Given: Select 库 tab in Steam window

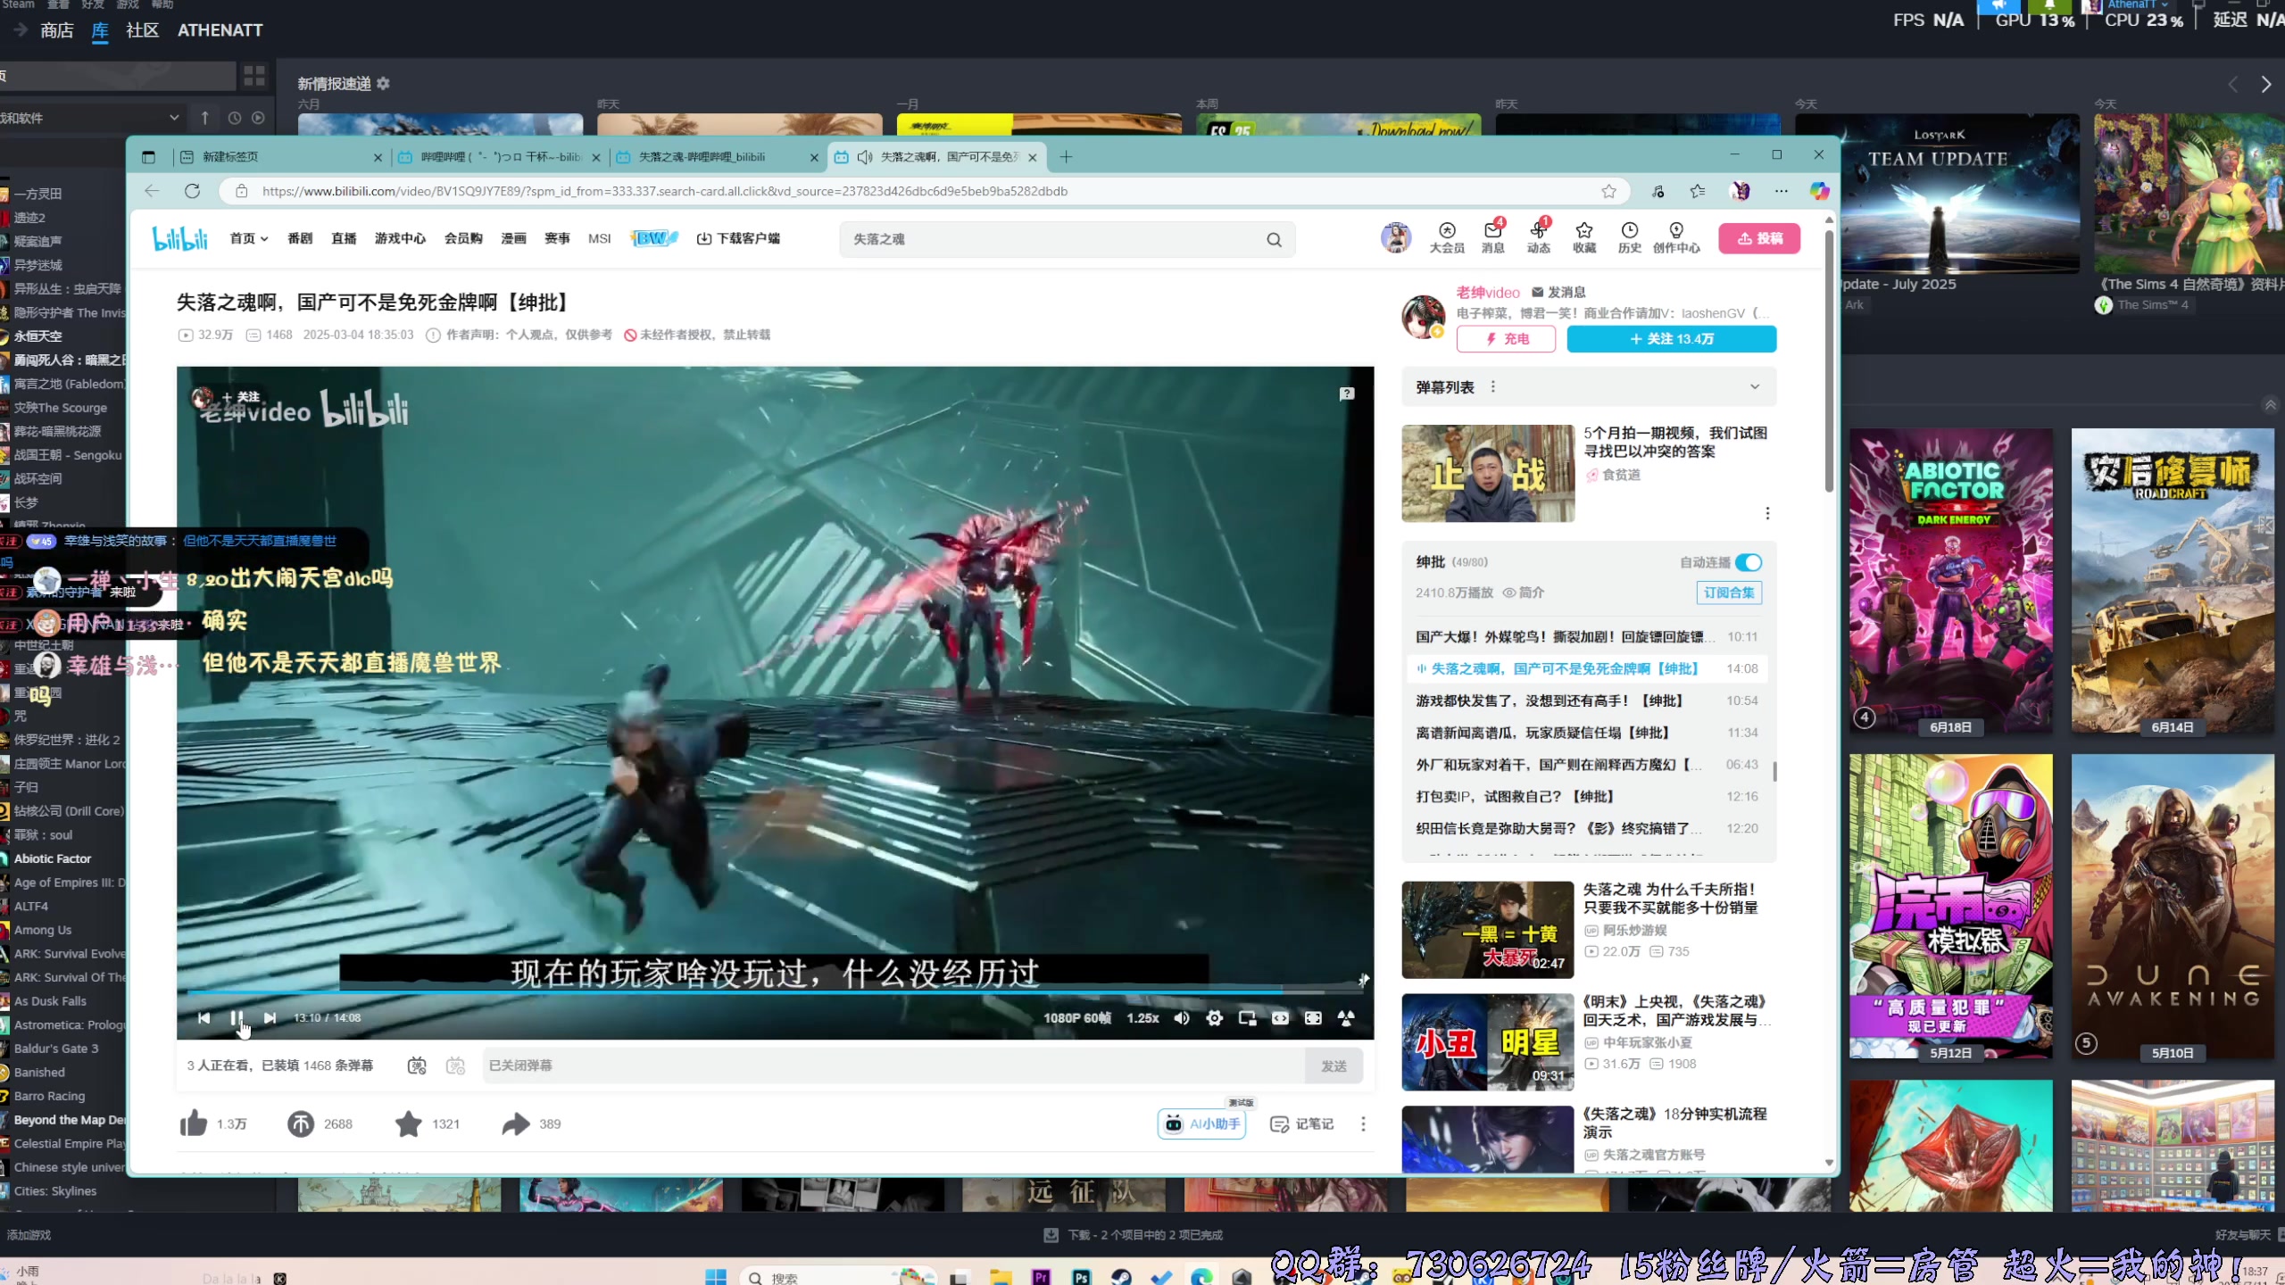Looking at the screenshot, I should (100, 30).
